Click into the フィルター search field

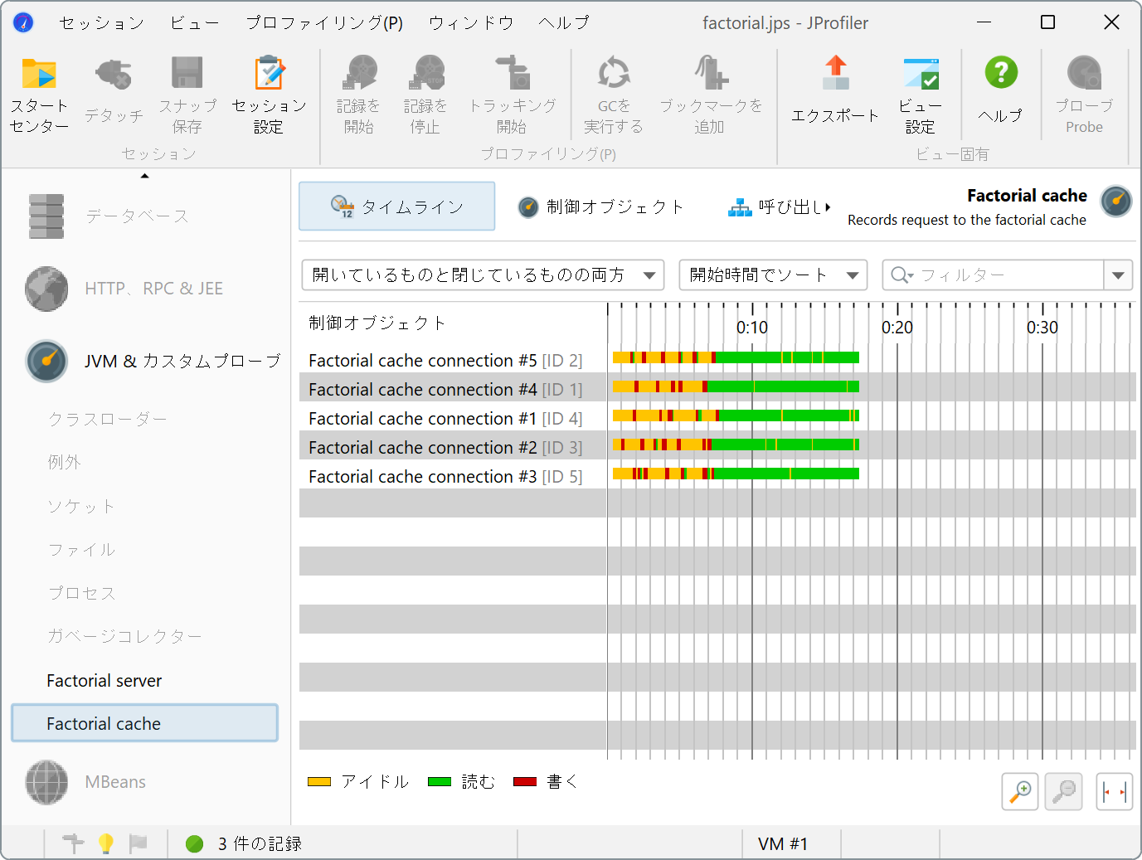994,275
